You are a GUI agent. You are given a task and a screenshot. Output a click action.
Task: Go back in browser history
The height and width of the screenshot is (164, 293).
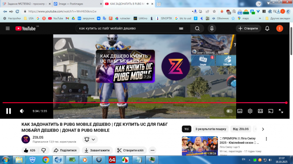click(5, 11)
